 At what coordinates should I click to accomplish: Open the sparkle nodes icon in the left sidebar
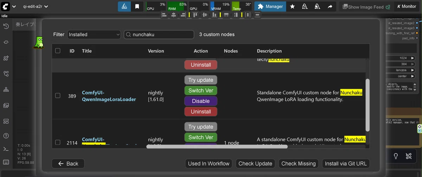click(6, 58)
